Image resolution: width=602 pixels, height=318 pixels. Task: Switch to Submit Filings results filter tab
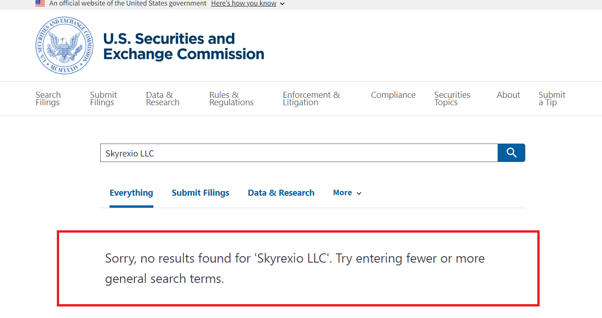point(201,193)
